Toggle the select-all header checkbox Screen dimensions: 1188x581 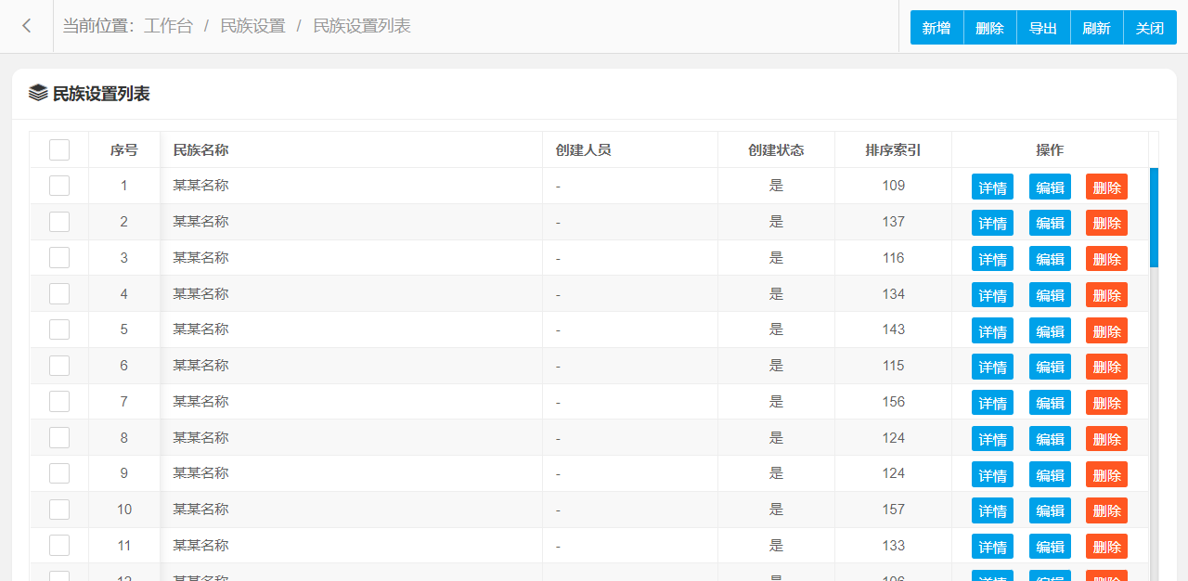pyautogui.click(x=59, y=149)
